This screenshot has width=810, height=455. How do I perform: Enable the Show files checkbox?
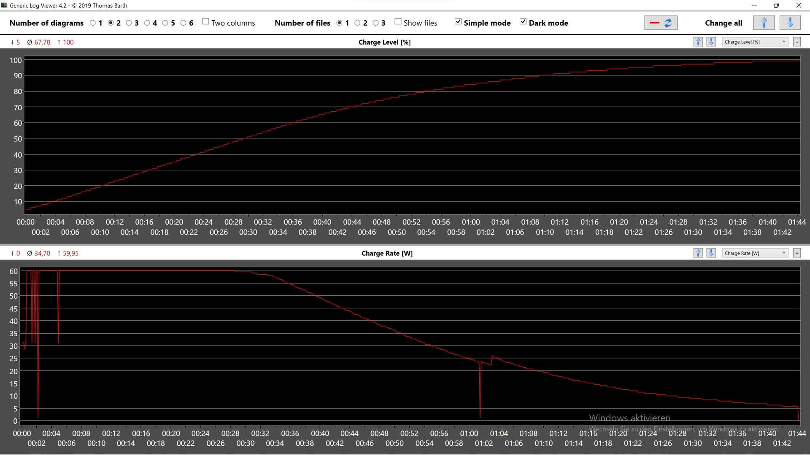tap(398, 22)
